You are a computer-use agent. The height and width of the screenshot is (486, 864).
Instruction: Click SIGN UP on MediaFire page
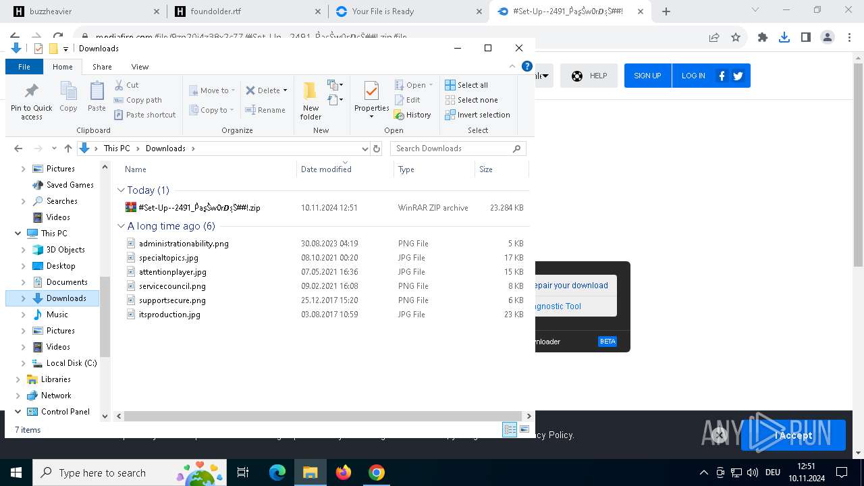click(647, 76)
